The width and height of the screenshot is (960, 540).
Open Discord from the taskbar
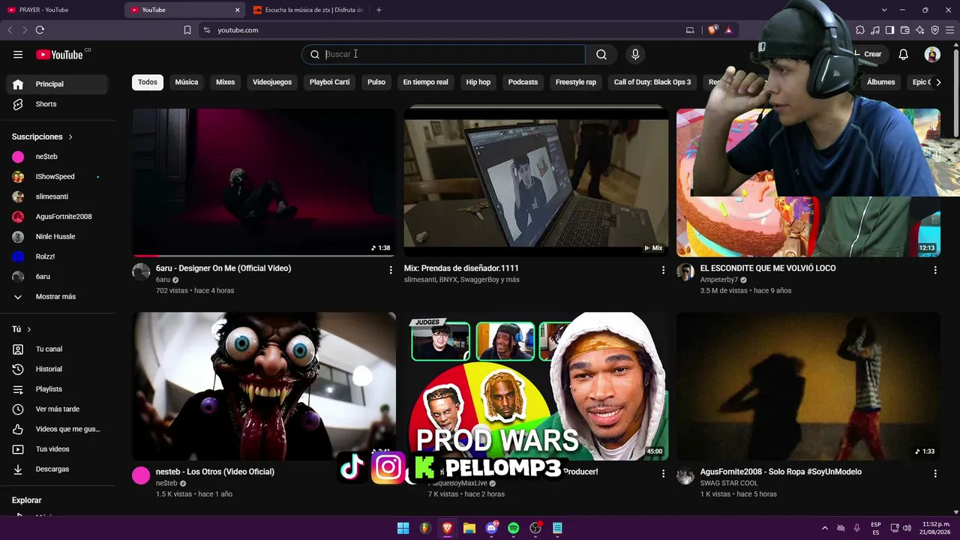tap(492, 528)
